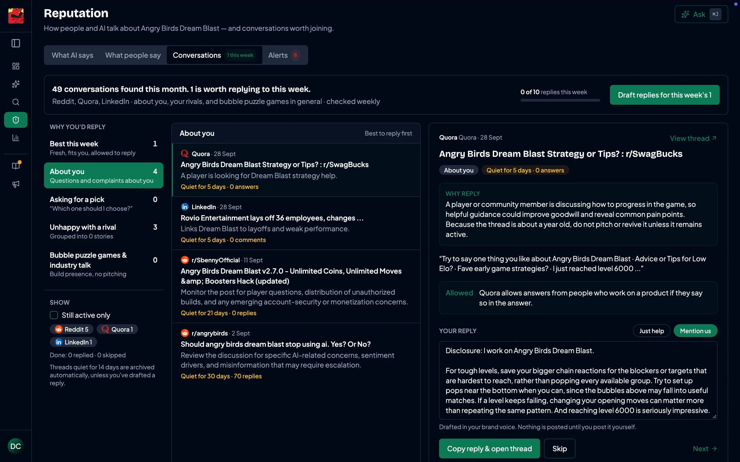Click Draft replies for this week's 1
Image resolution: width=740 pixels, height=462 pixels.
coord(664,95)
